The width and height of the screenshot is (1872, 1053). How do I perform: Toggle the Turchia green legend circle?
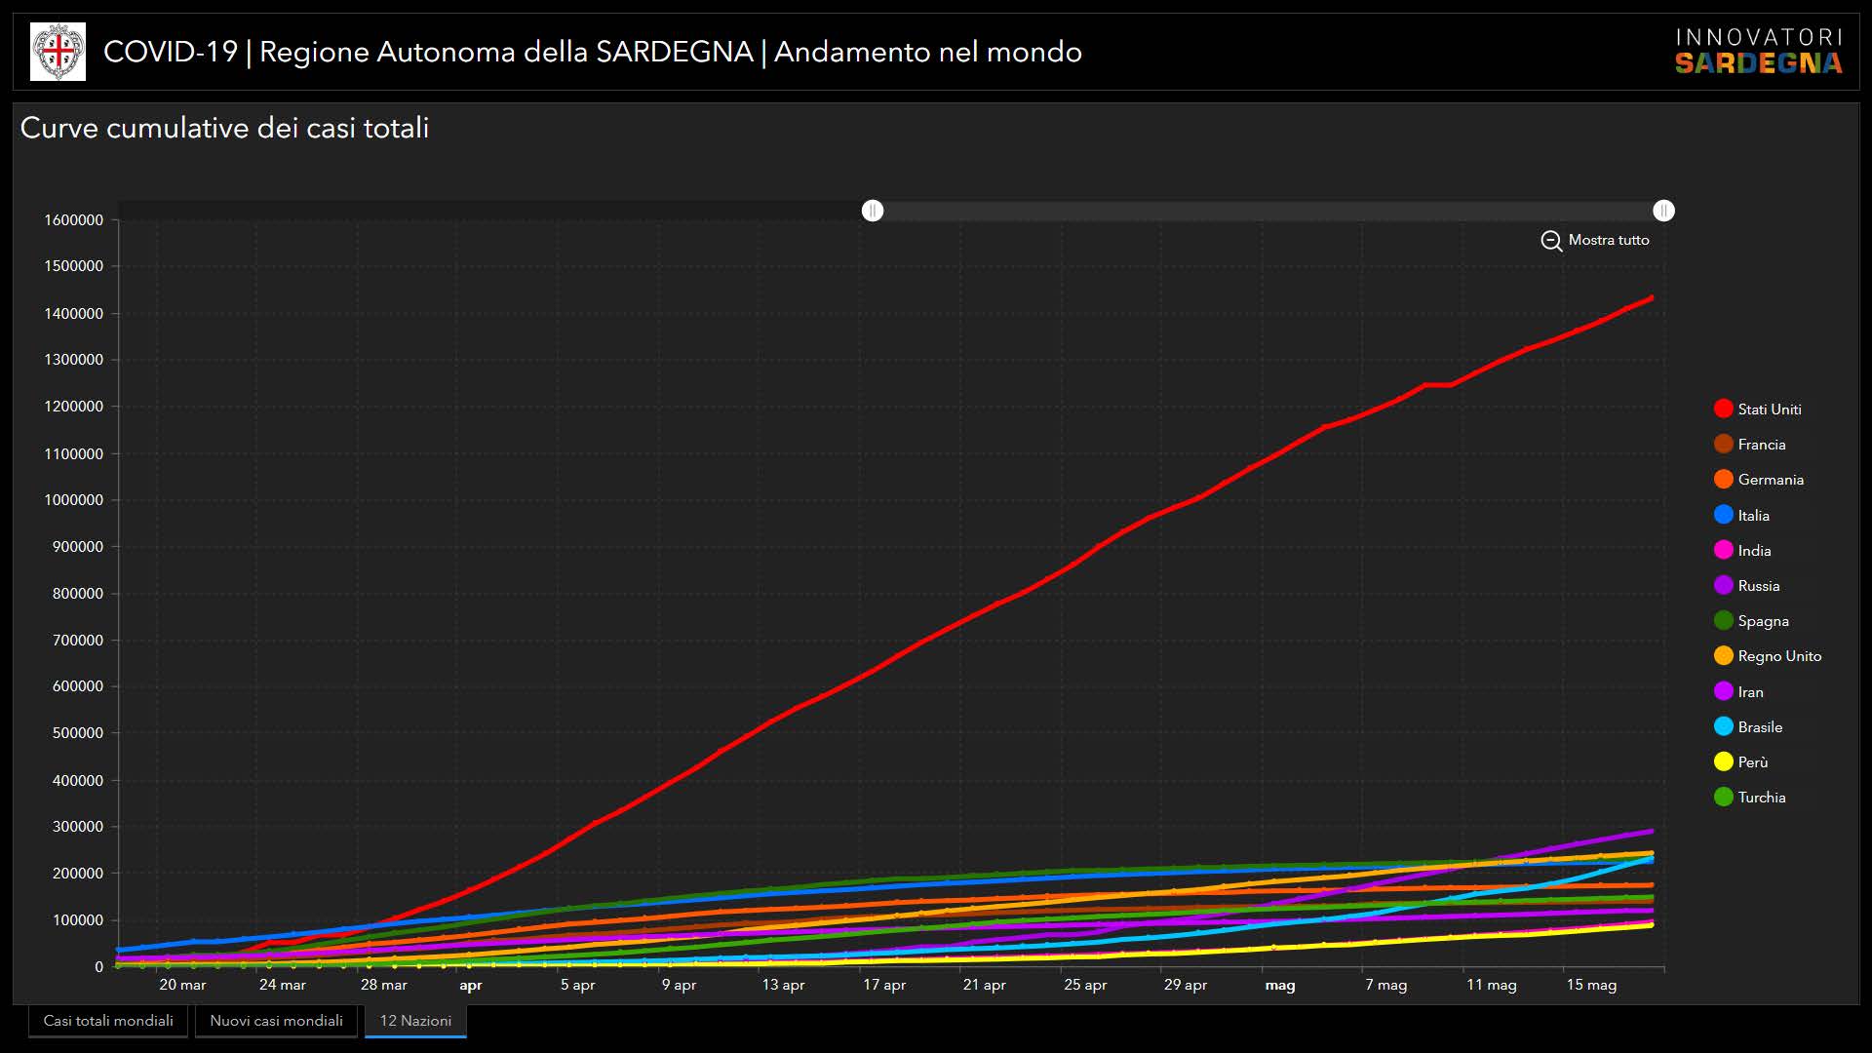point(1723,798)
